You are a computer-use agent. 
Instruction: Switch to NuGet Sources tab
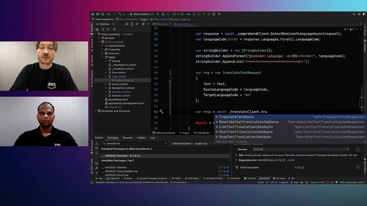pyautogui.click(x=127, y=138)
